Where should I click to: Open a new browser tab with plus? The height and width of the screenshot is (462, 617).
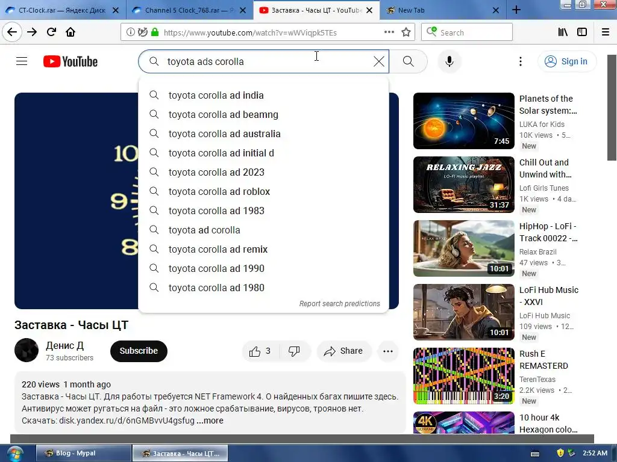coord(516,10)
